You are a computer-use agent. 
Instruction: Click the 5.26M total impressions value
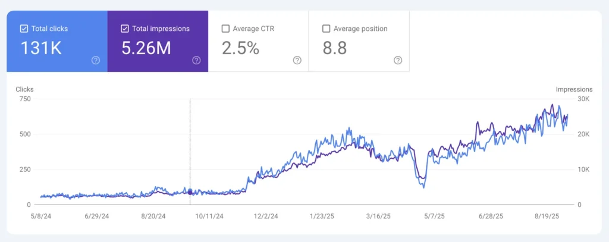pyautogui.click(x=146, y=48)
